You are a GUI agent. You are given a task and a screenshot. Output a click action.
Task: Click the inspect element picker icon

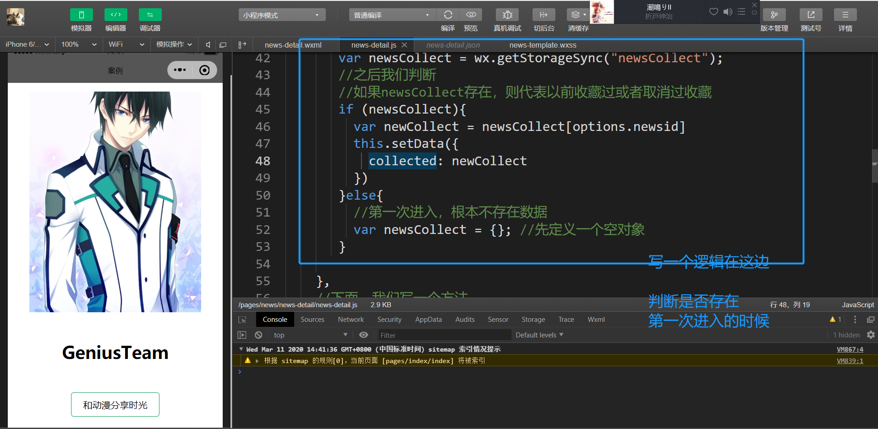coord(242,320)
